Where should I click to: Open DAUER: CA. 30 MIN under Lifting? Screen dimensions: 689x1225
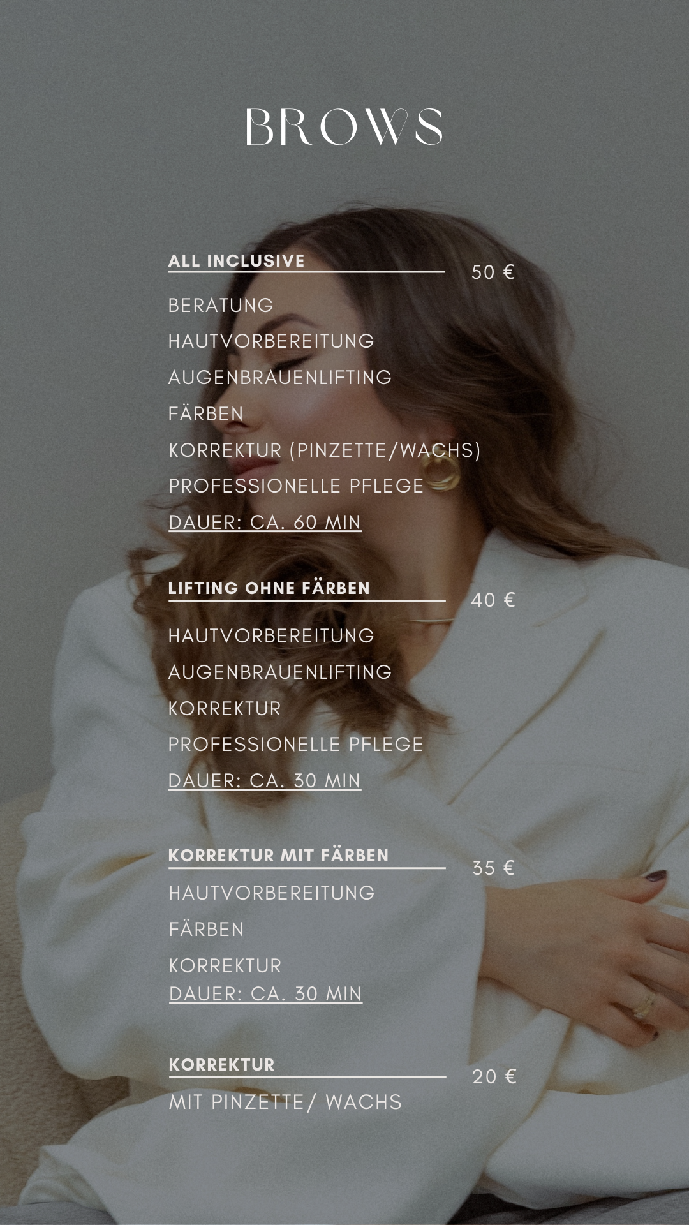[x=265, y=781]
